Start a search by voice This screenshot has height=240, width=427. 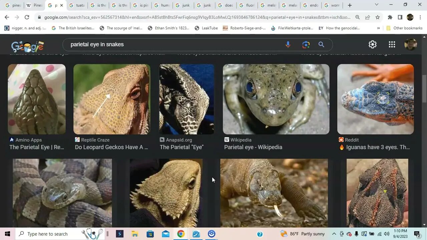(x=288, y=44)
